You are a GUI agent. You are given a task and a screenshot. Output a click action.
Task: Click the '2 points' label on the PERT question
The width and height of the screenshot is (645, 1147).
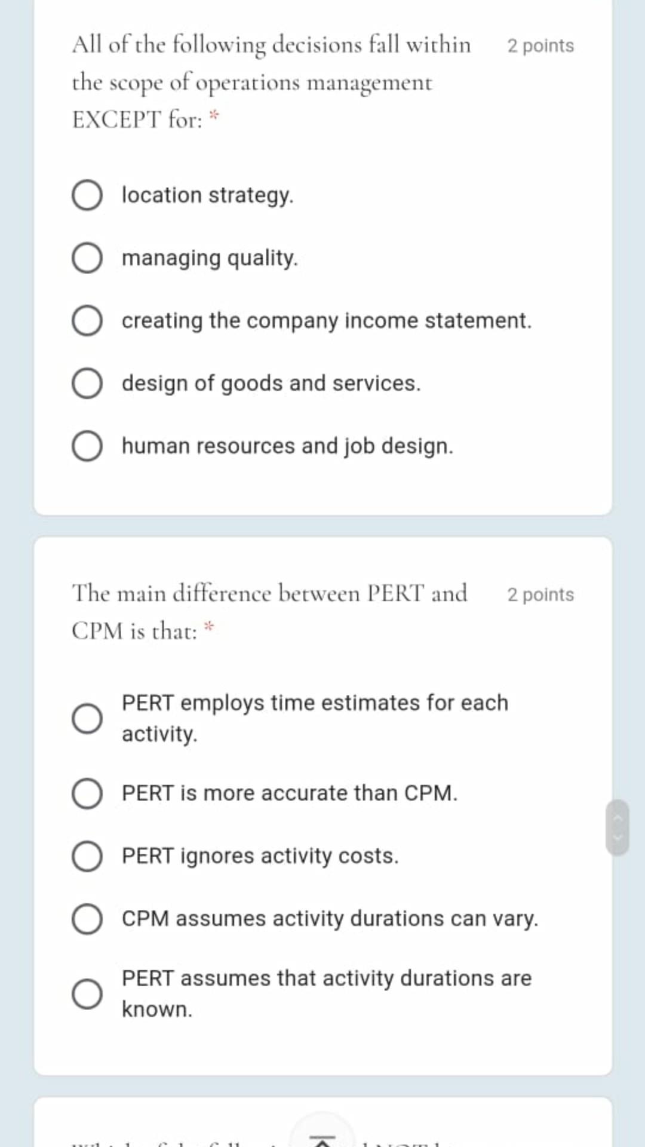pos(540,594)
